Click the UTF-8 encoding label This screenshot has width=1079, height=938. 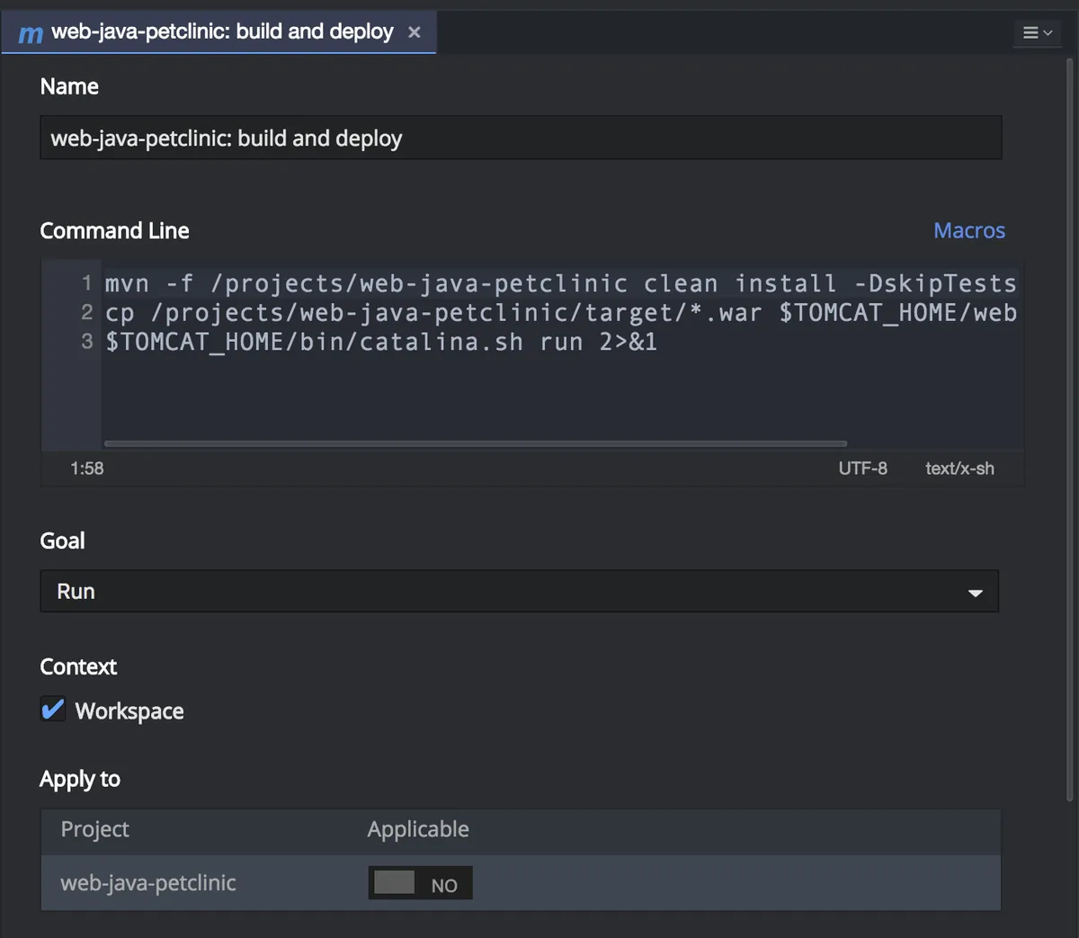point(862,469)
